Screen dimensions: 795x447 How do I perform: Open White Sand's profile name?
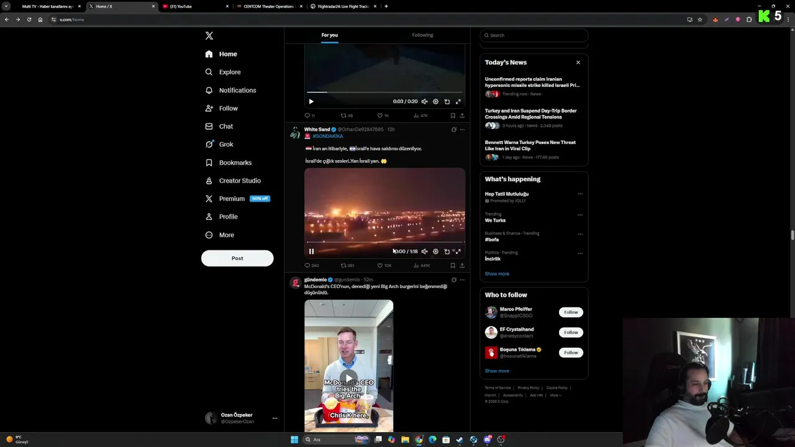[317, 129]
